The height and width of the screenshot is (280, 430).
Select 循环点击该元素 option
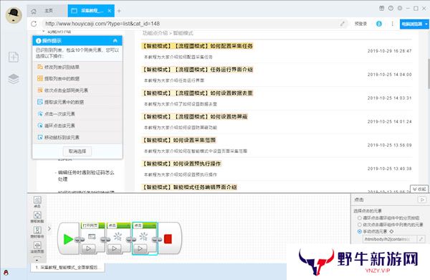(x=77, y=126)
